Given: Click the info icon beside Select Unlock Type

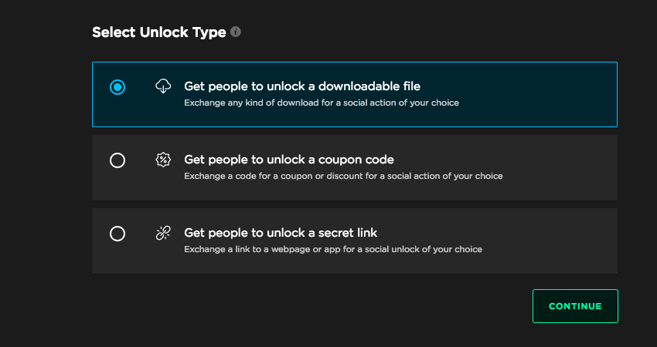Looking at the screenshot, I should (236, 32).
